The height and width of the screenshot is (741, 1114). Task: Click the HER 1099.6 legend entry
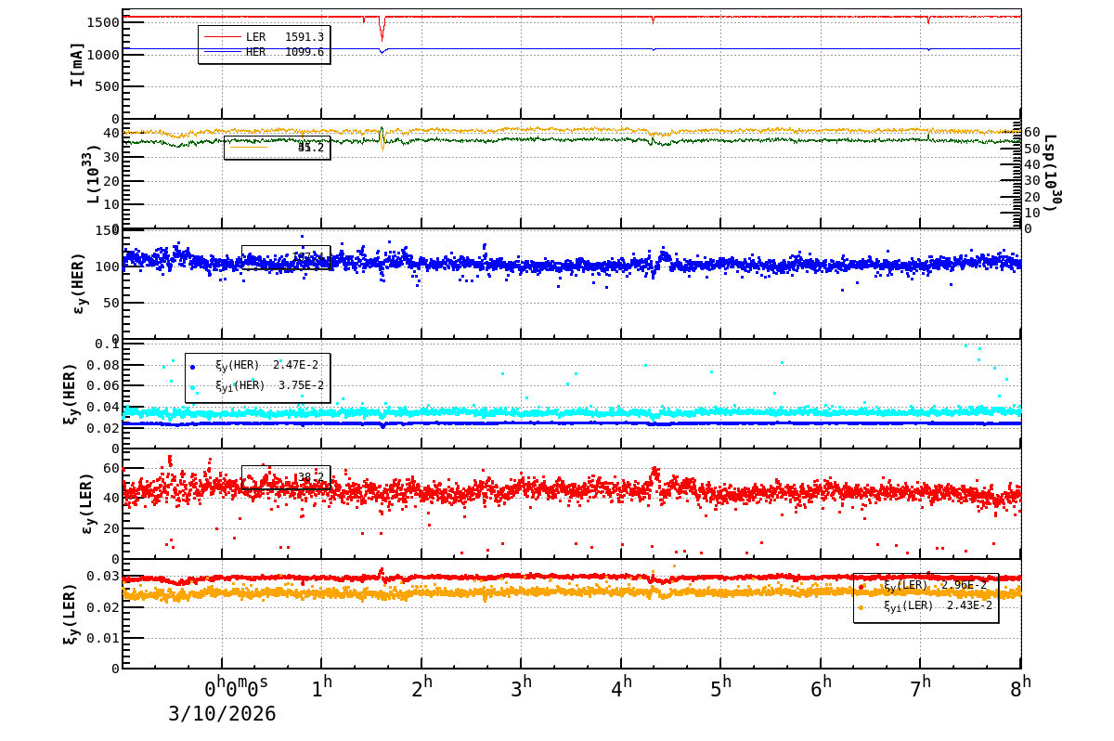click(x=264, y=52)
